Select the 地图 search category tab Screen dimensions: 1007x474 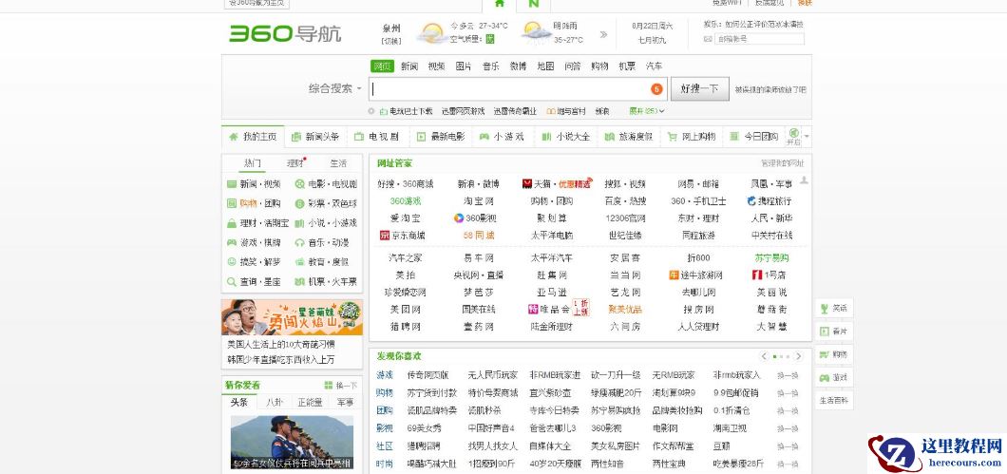pyautogui.click(x=545, y=66)
